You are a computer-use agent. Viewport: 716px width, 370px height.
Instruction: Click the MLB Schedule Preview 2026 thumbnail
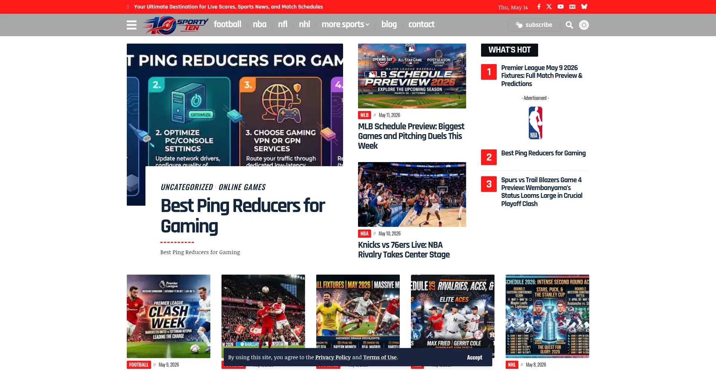tap(412, 76)
